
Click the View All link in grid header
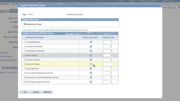point(84,34)
